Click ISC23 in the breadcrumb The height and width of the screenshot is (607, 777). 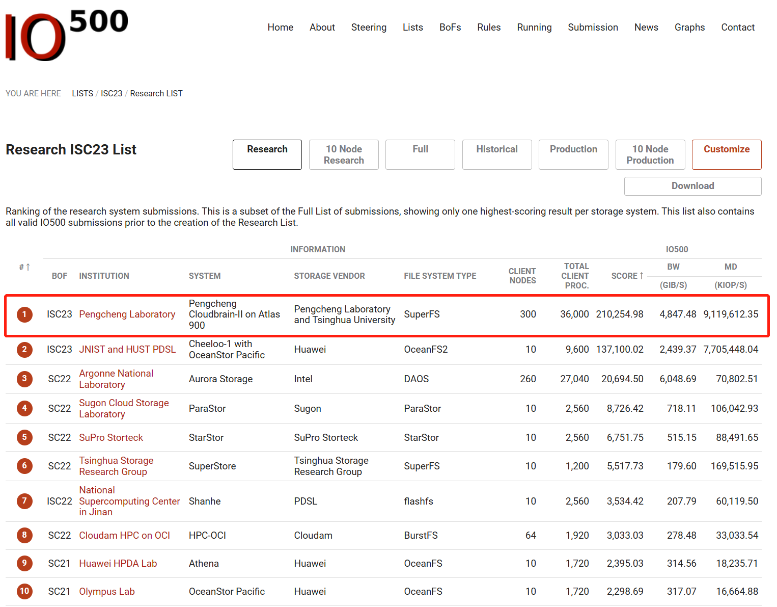[112, 94]
